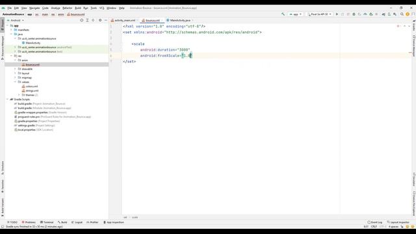
Task: Select local.properties in Gradle Scripts
Action: [x=27, y=130]
